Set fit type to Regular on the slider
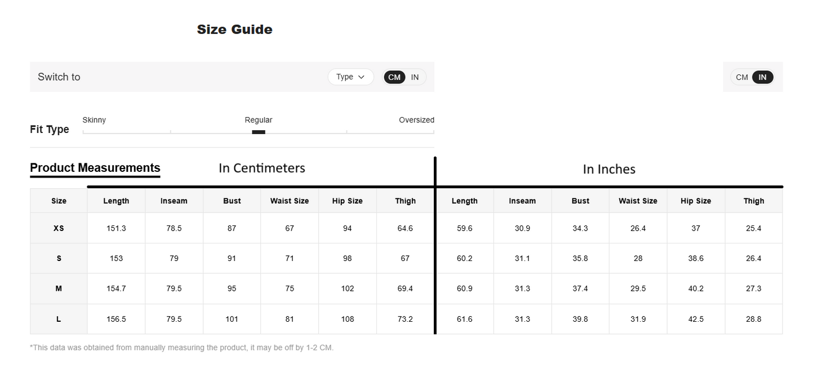 (258, 131)
